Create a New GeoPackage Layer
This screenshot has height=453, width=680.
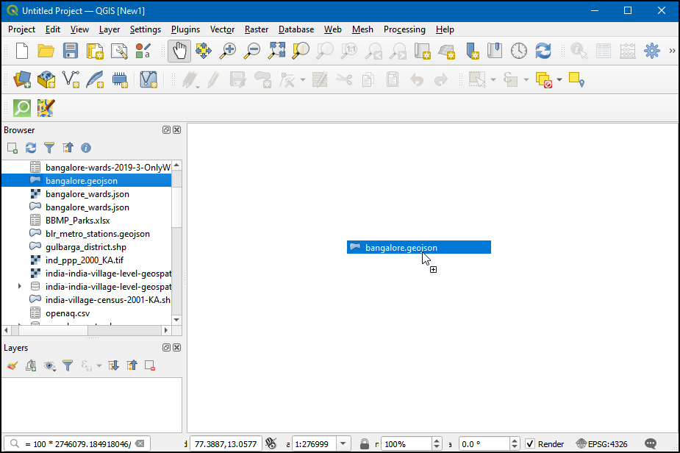[x=46, y=79]
